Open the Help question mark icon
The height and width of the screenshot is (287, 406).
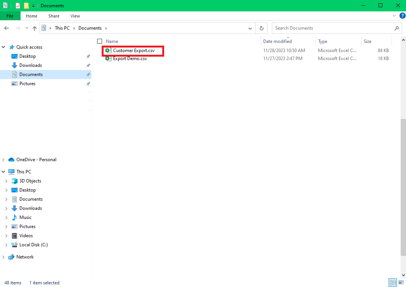pyautogui.click(x=402, y=16)
